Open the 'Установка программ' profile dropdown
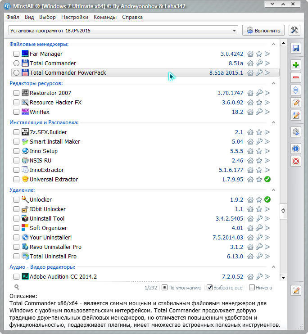 click(123, 31)
